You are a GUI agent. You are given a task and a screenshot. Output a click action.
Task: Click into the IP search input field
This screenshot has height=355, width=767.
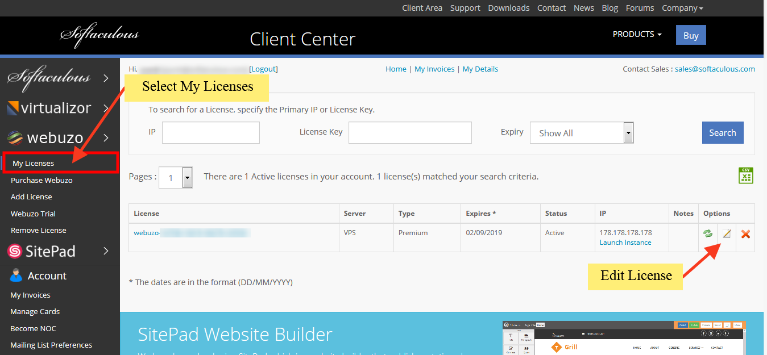[x=211, y=132]
